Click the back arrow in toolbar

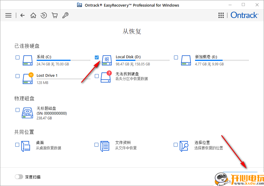tap(22, 15)
